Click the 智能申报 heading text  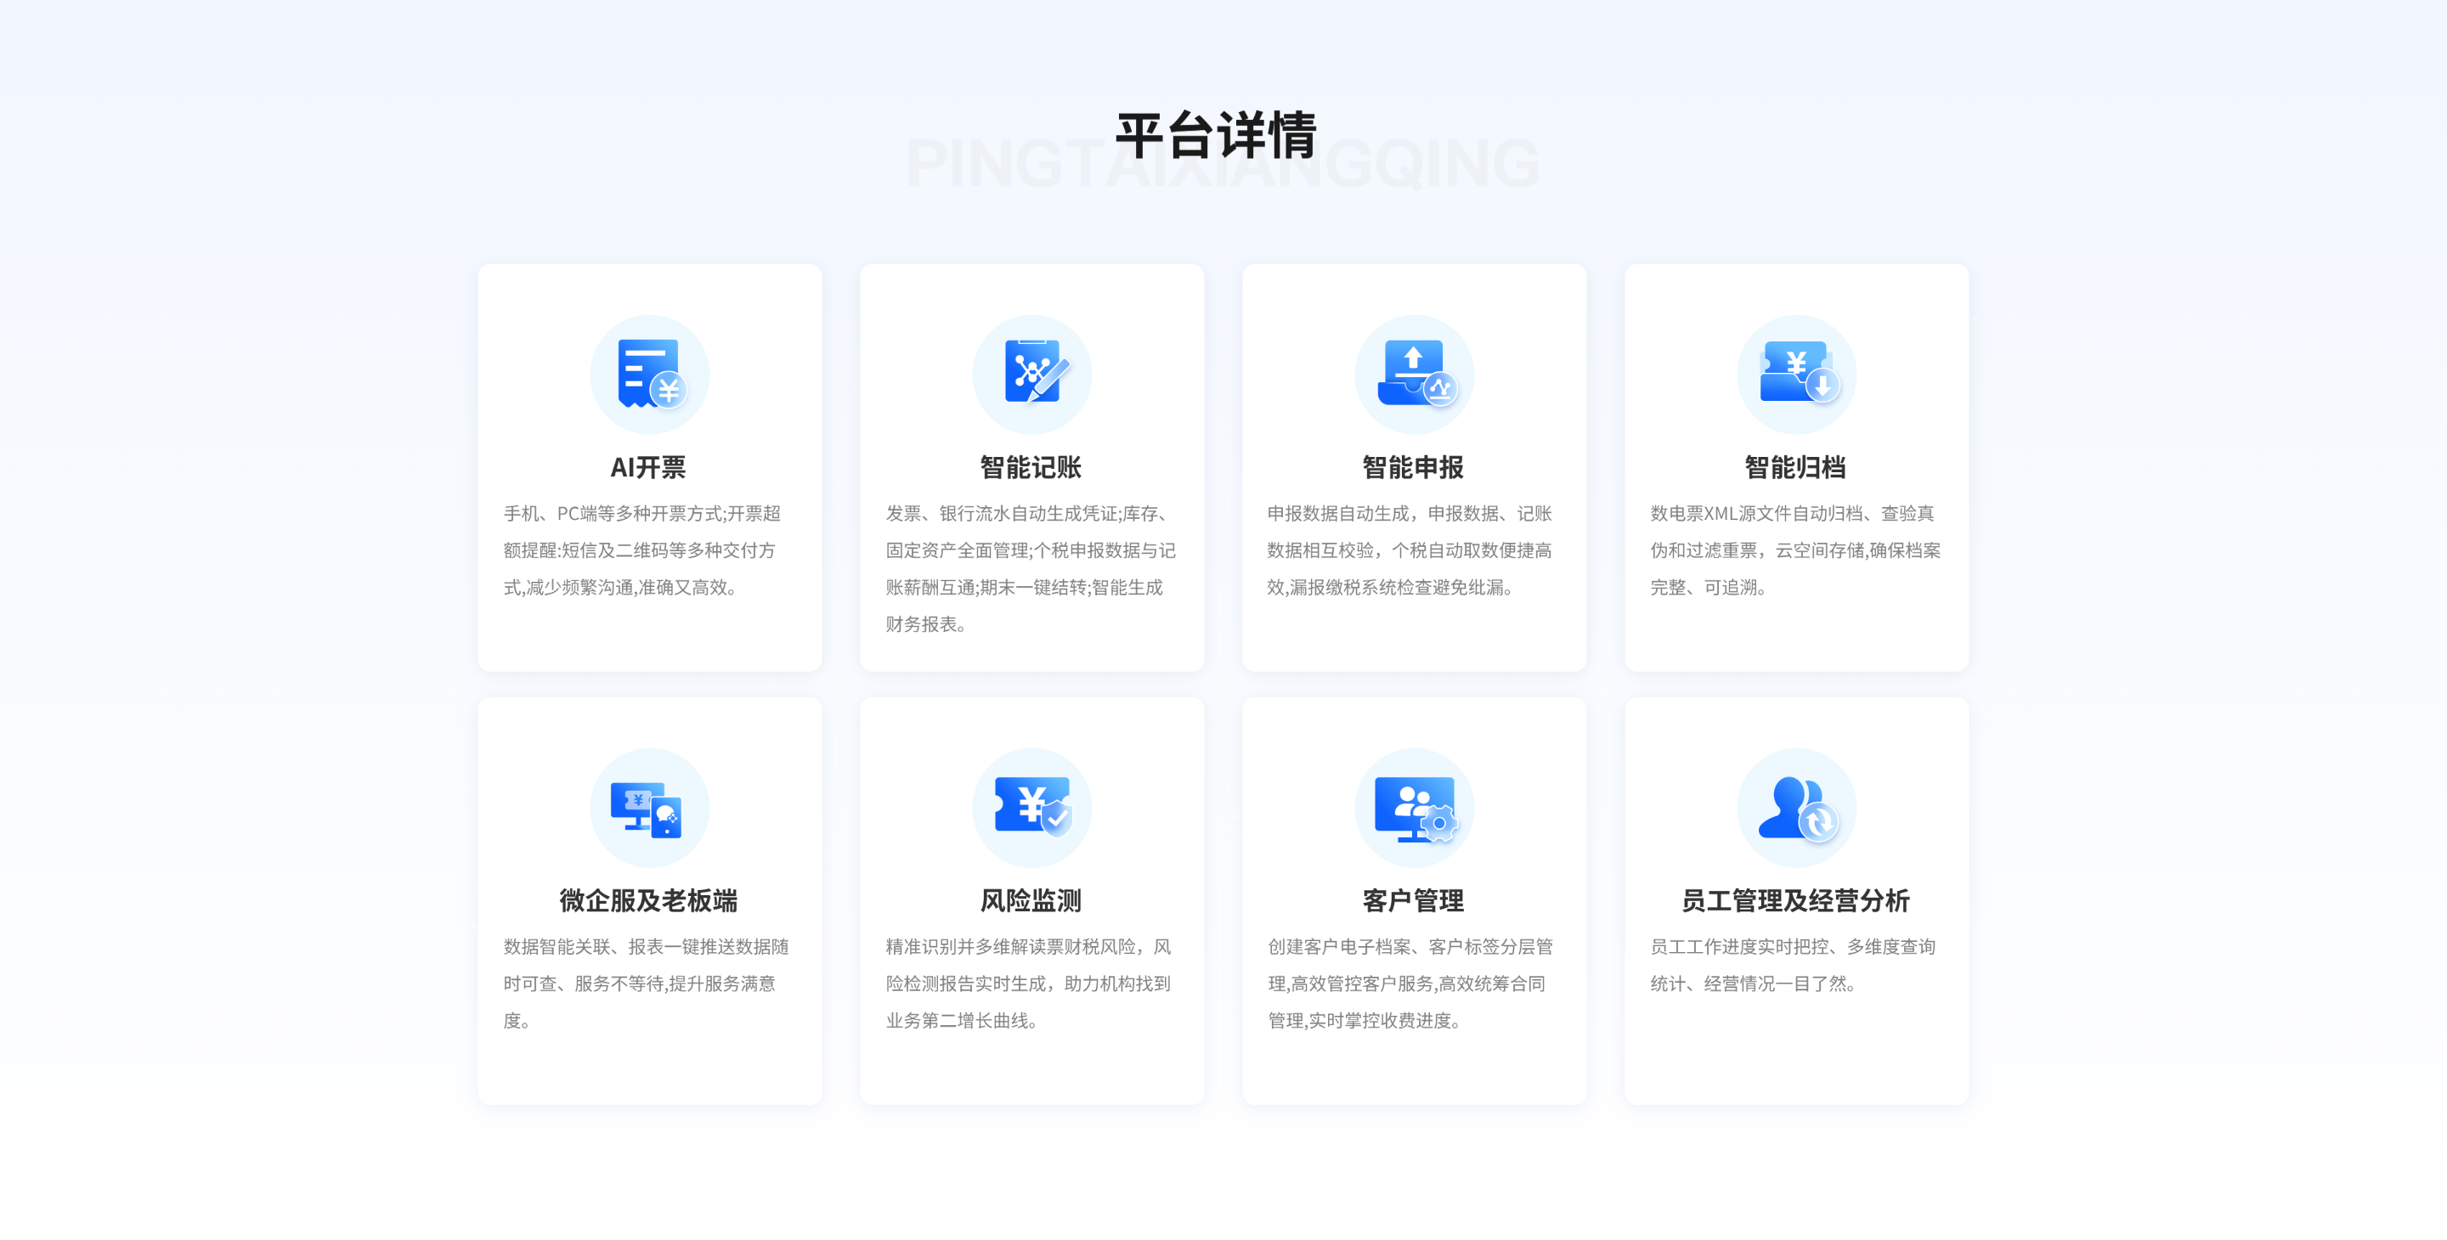1414,467
